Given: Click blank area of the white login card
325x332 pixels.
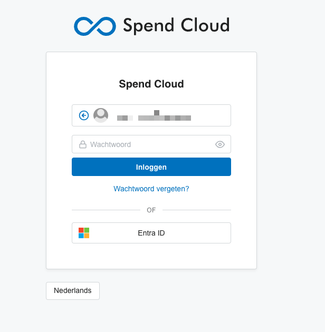Looking at the screenshot, I should (151, 256).
